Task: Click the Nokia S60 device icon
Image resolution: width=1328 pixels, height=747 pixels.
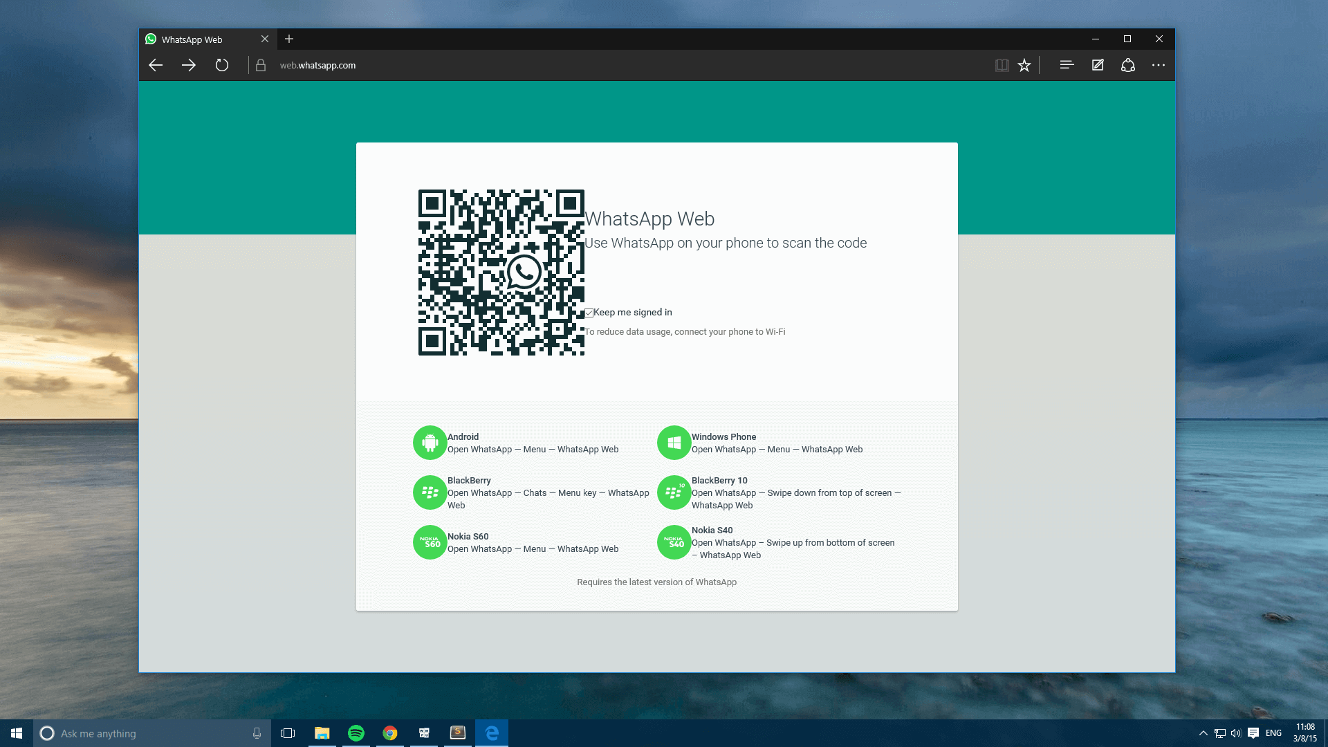Action: [x=429, y=542]
